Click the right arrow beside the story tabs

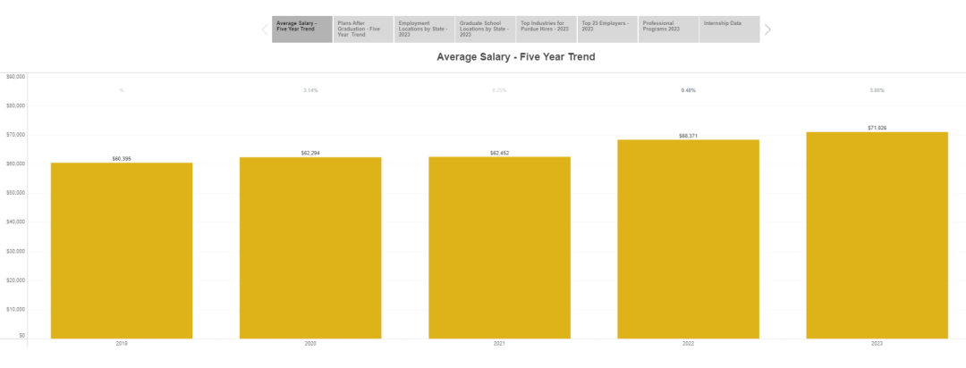(767, 29)
